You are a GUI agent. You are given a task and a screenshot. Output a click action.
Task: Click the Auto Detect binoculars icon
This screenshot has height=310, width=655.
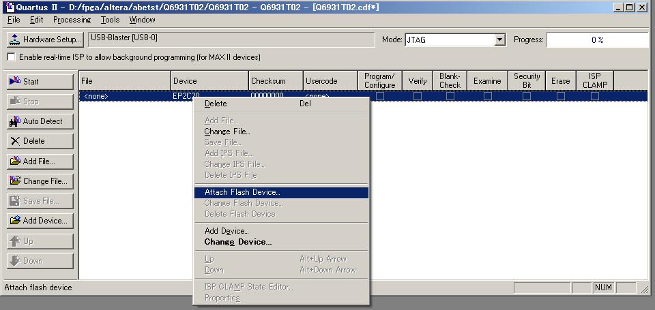(x=14, y=121)
